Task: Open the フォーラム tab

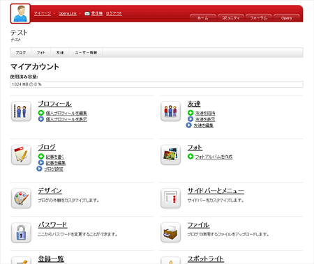Action: point(259,18)
